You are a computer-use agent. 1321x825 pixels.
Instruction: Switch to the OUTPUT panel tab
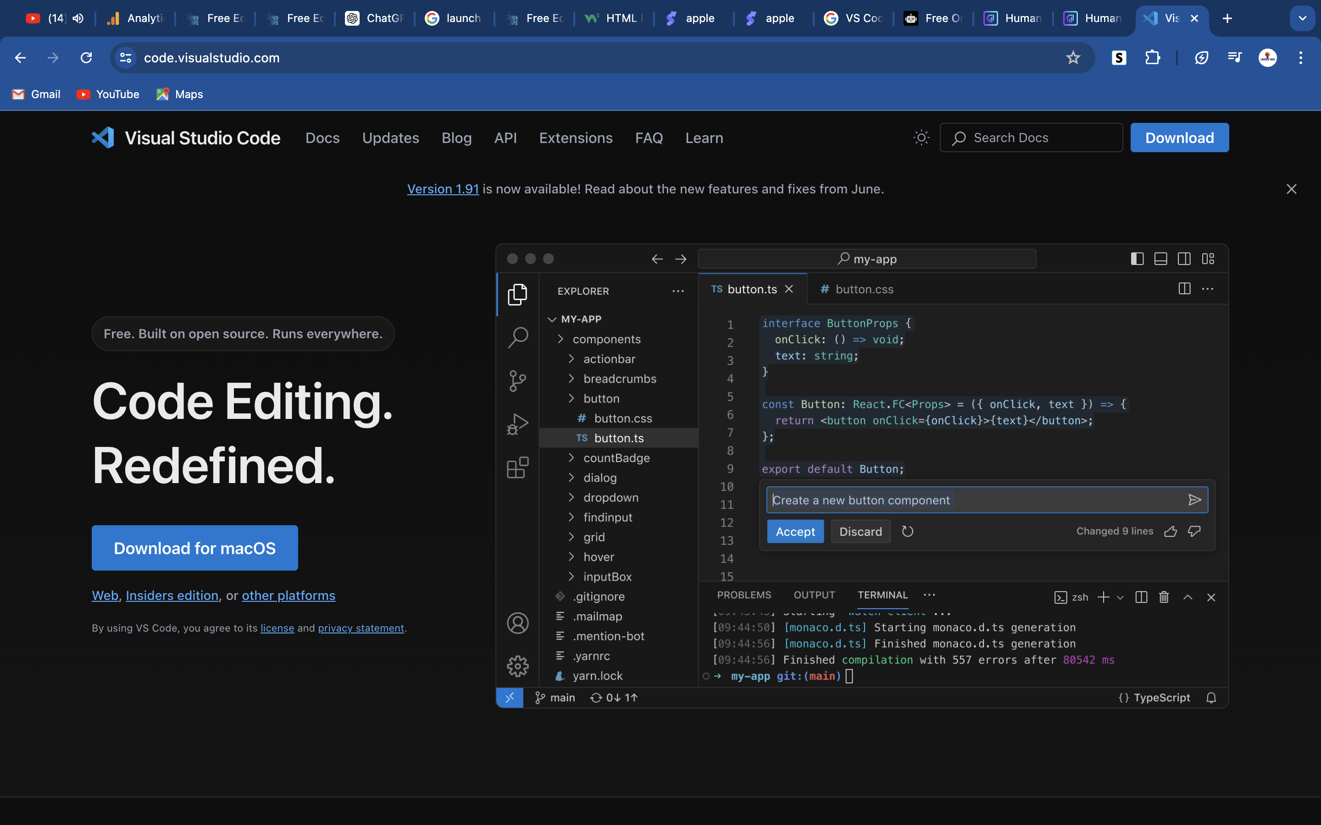coord(814,595)
